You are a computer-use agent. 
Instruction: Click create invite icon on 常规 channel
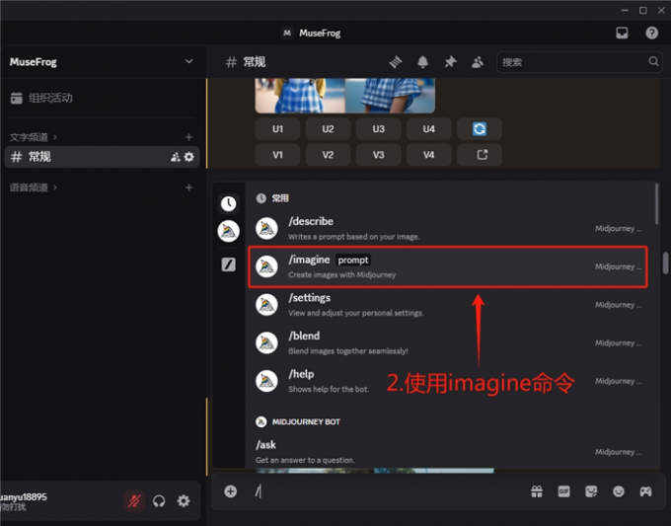(175, 157)
